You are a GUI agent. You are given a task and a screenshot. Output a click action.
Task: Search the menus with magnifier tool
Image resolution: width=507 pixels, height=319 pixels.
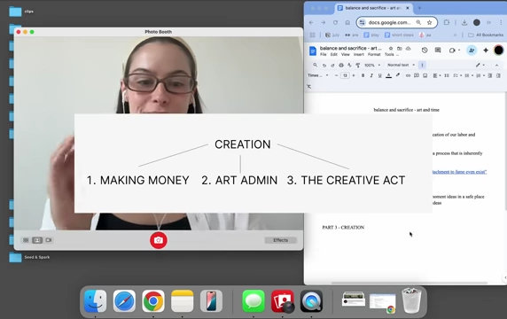(315, 65)
